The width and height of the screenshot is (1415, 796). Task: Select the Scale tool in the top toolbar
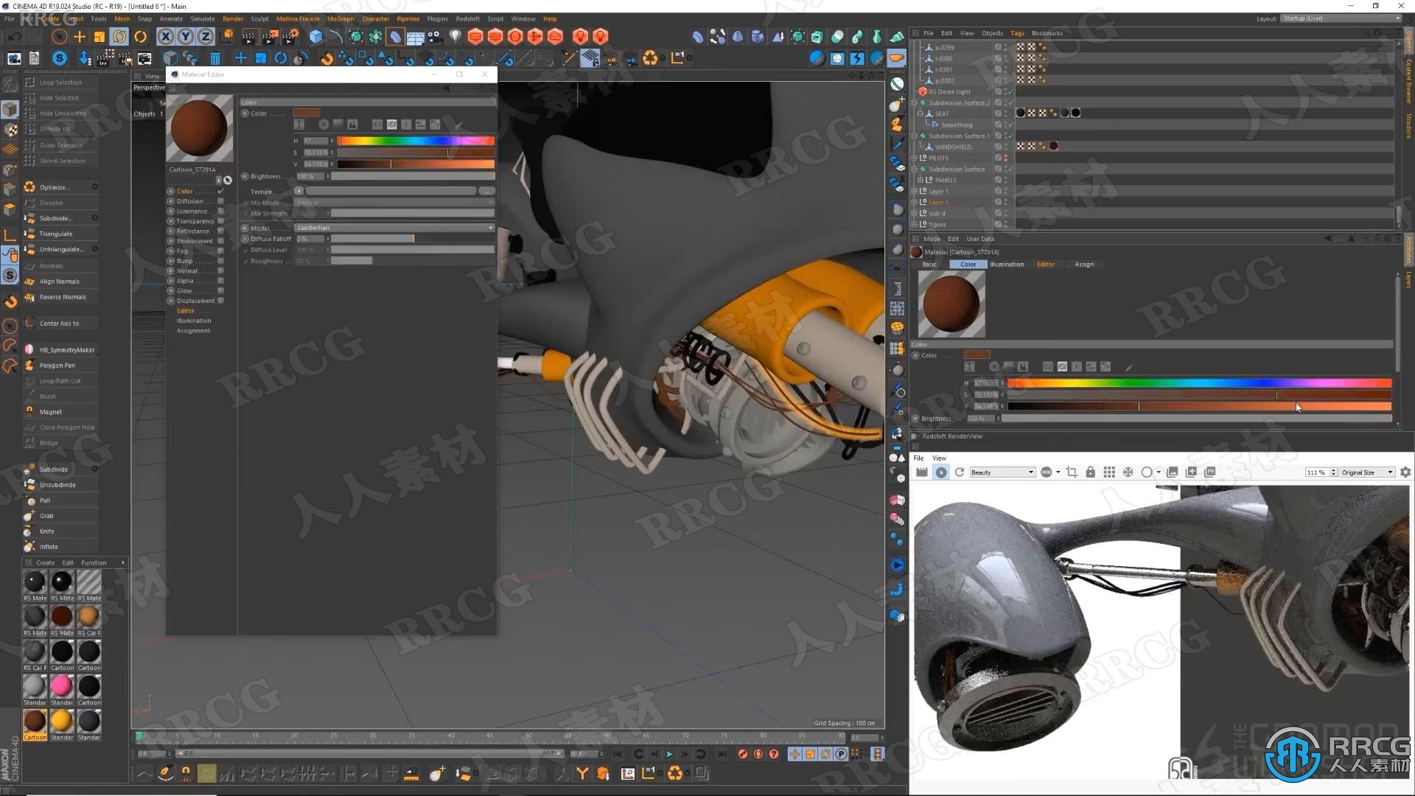[x=99, y=36]
